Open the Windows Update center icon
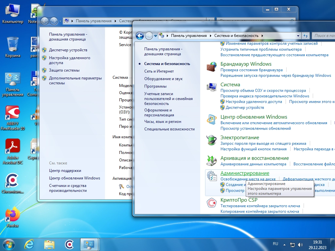 tap(212, 120)
